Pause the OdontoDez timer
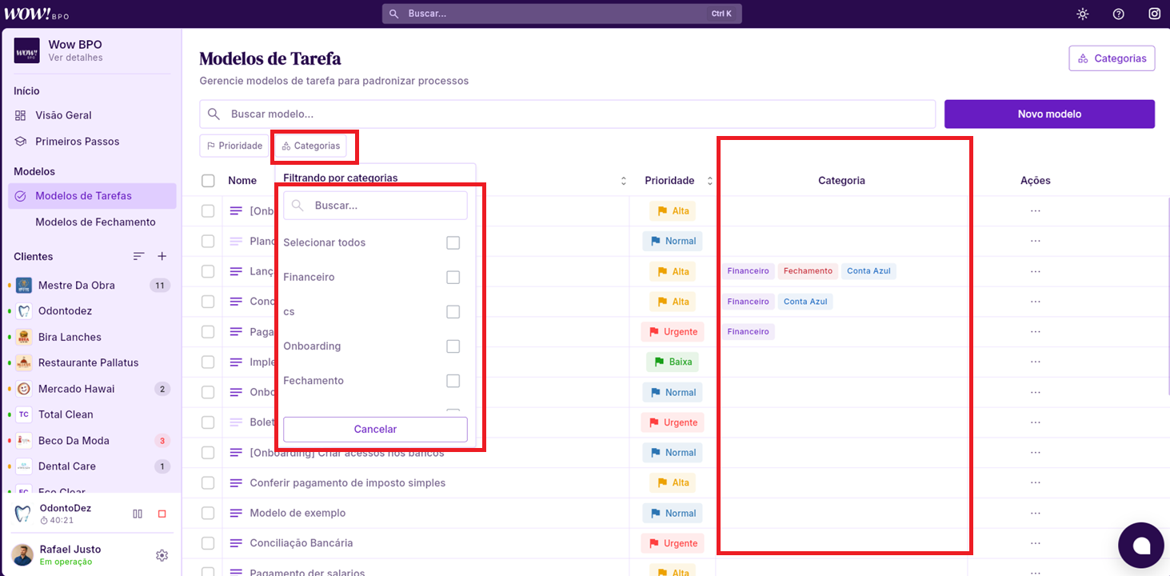The height and width of the screenshot is (576, 1170). pyautogui.click(x=138, y=514)
